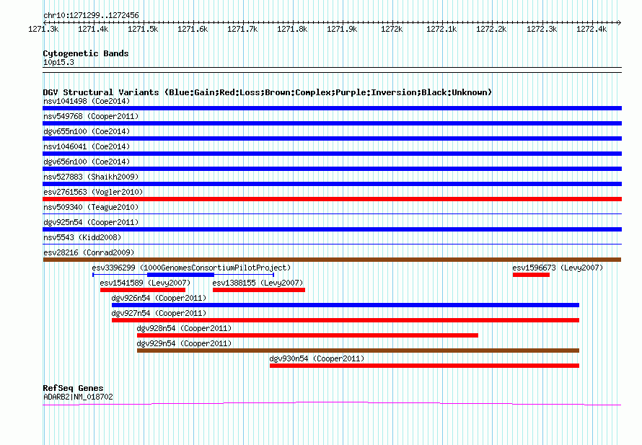Click nsv1046041 (Coe2014) label
642x445 pixels.
coord(87,146)
